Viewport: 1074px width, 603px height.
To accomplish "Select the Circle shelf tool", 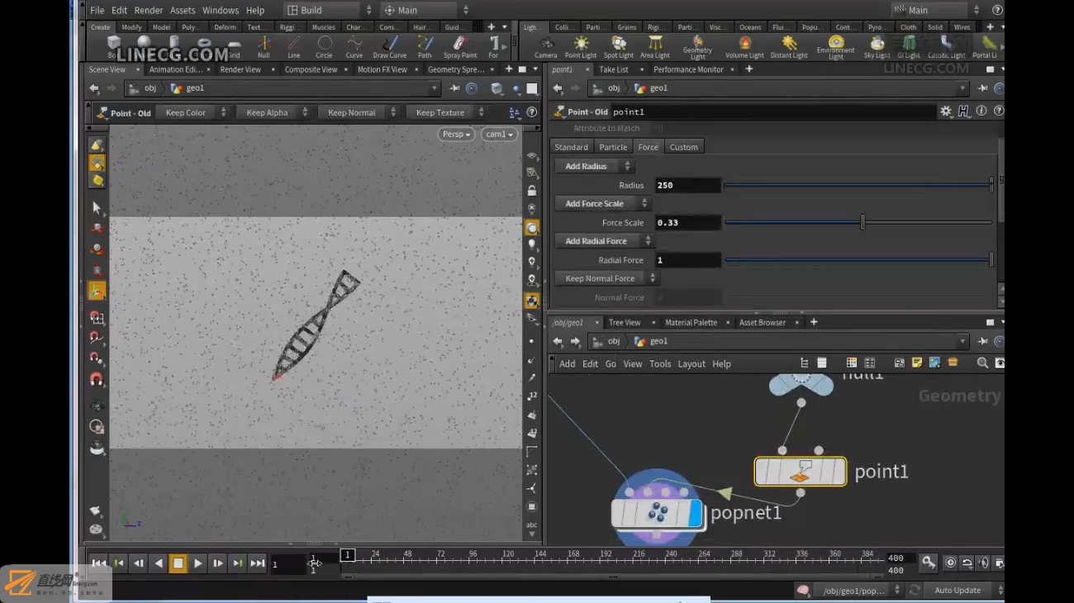I will click(x=324, y=46).
